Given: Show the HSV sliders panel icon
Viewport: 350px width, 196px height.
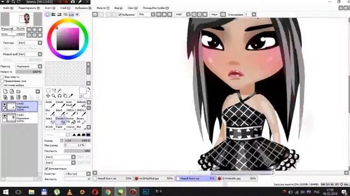Looking at the screenshot, I should point(59,15).
